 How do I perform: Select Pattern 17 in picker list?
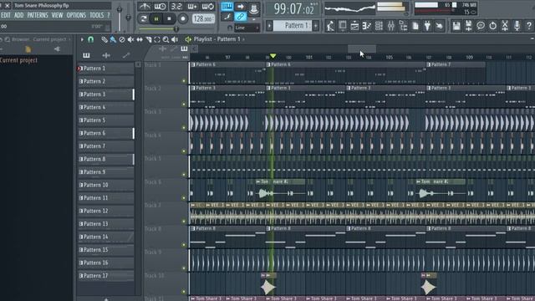click(106, 275)
